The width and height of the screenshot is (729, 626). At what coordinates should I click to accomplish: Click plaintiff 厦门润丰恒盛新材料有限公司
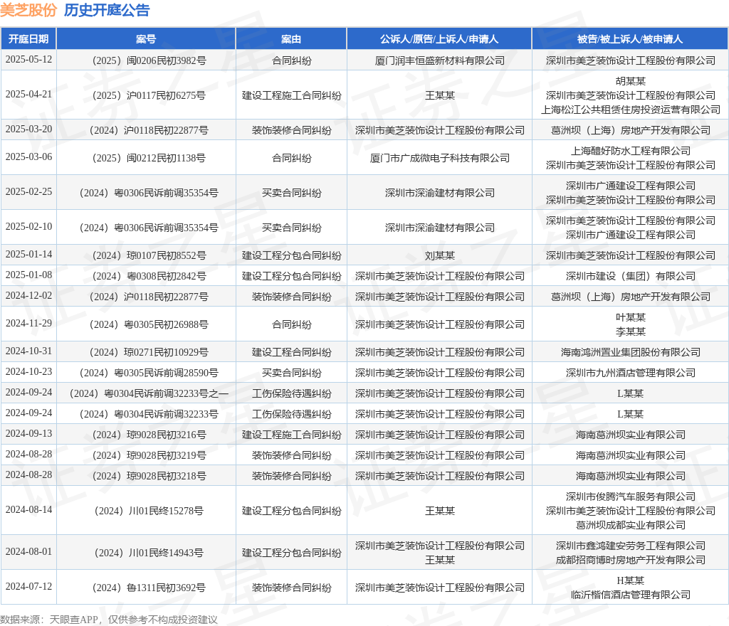[x=439, y=60]
